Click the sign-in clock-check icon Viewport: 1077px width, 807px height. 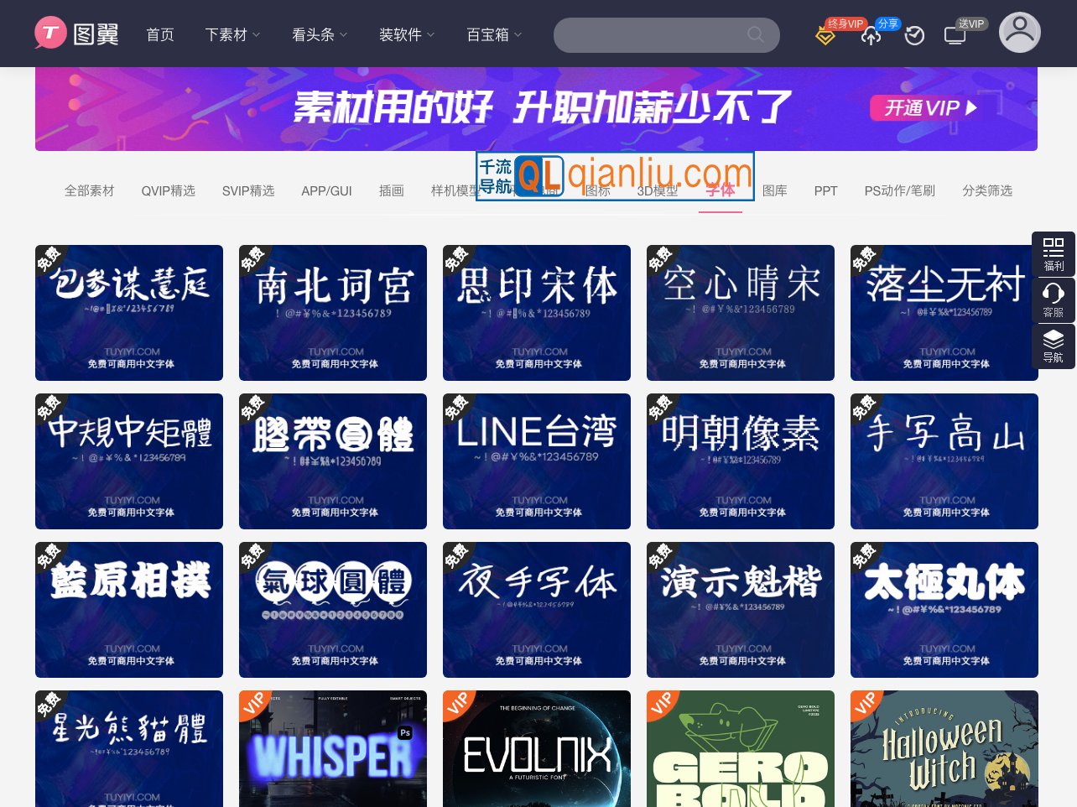point(914,36)
